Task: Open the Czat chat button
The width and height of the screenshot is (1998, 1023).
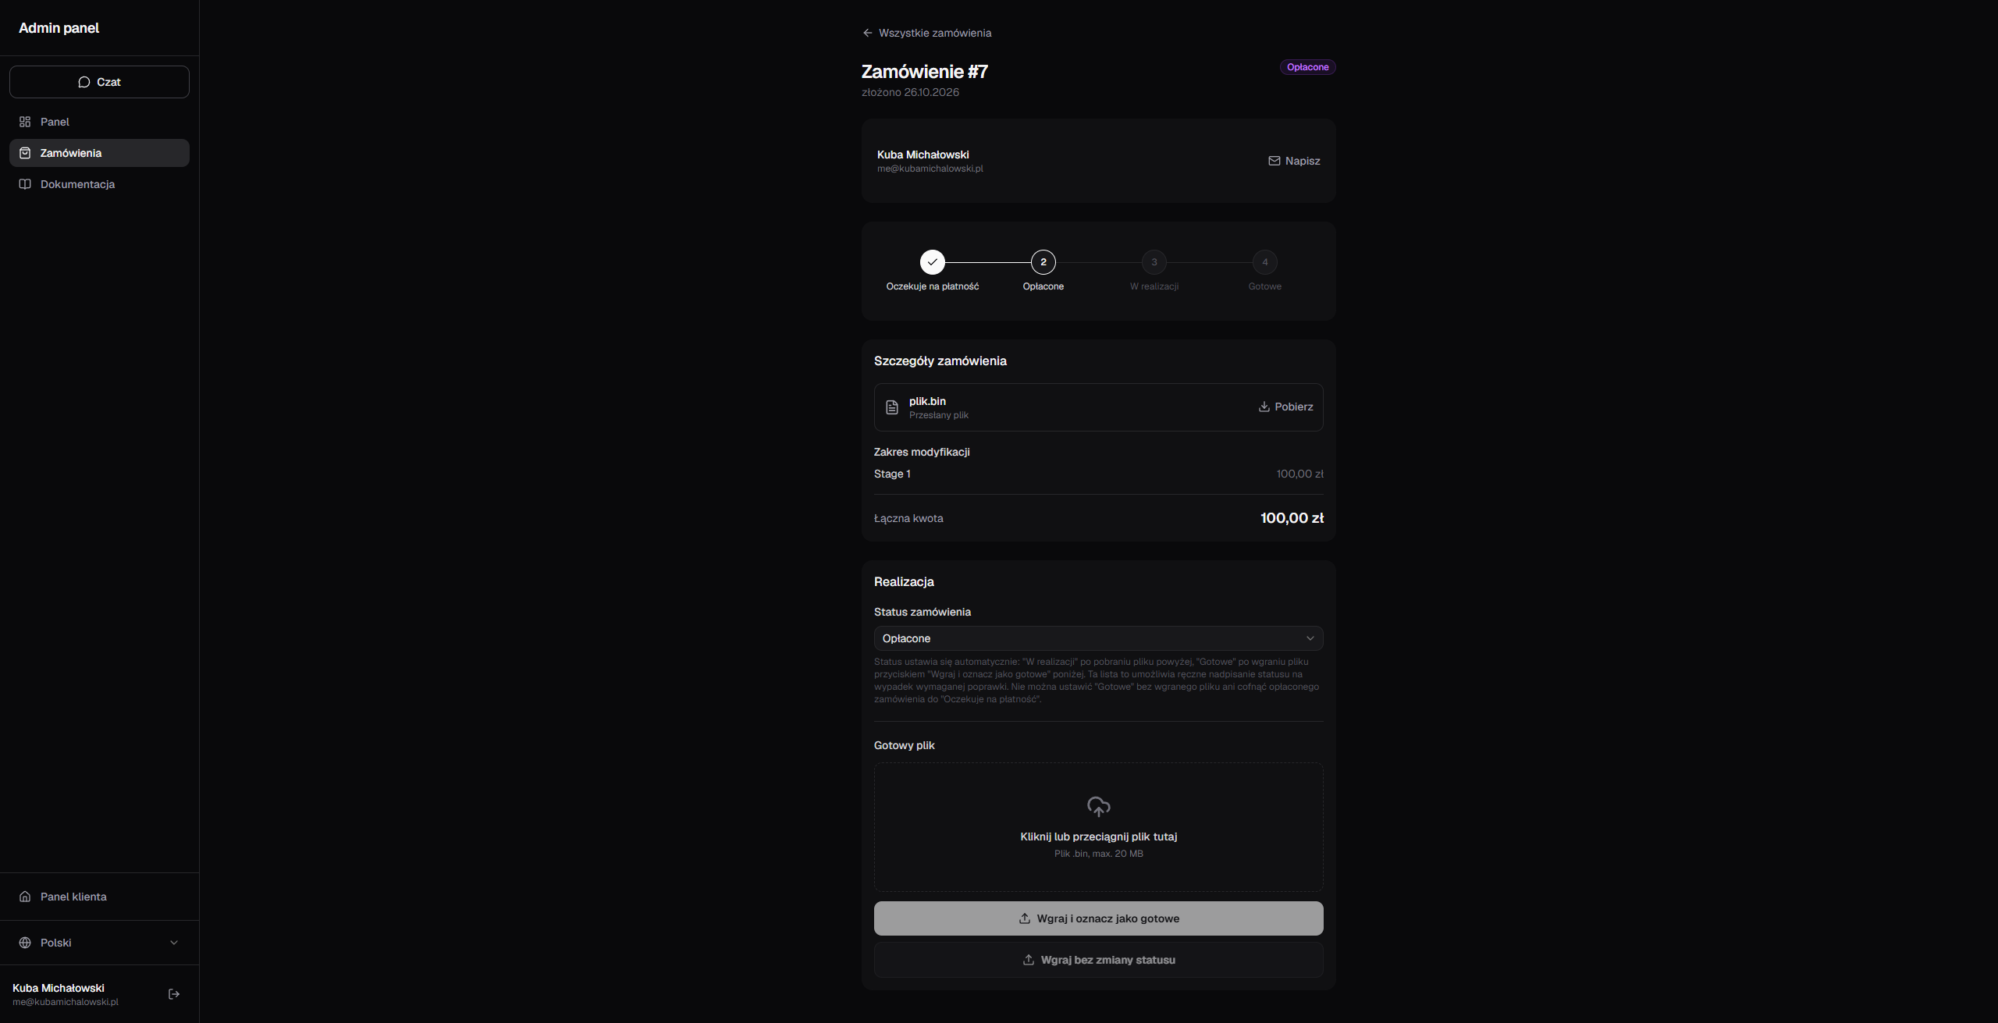Action: [99, 82]
